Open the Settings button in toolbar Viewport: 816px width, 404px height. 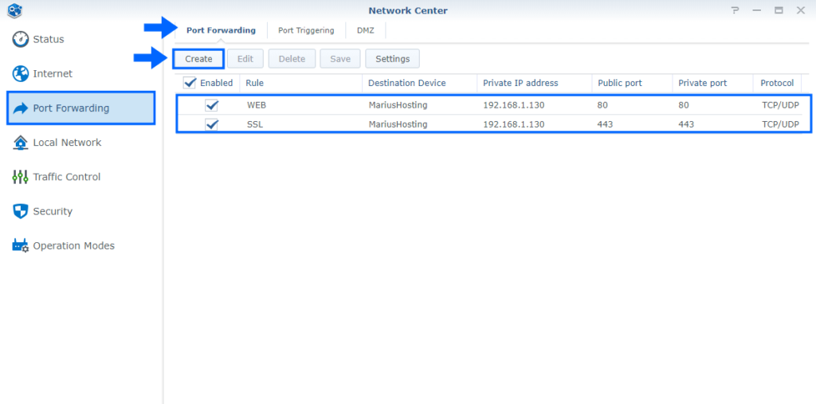392,58
